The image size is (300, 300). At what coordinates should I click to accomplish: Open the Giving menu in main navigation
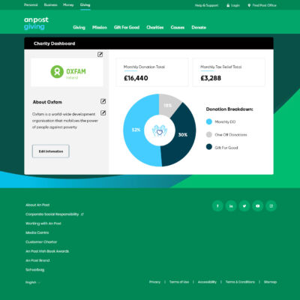coord(79,28)
